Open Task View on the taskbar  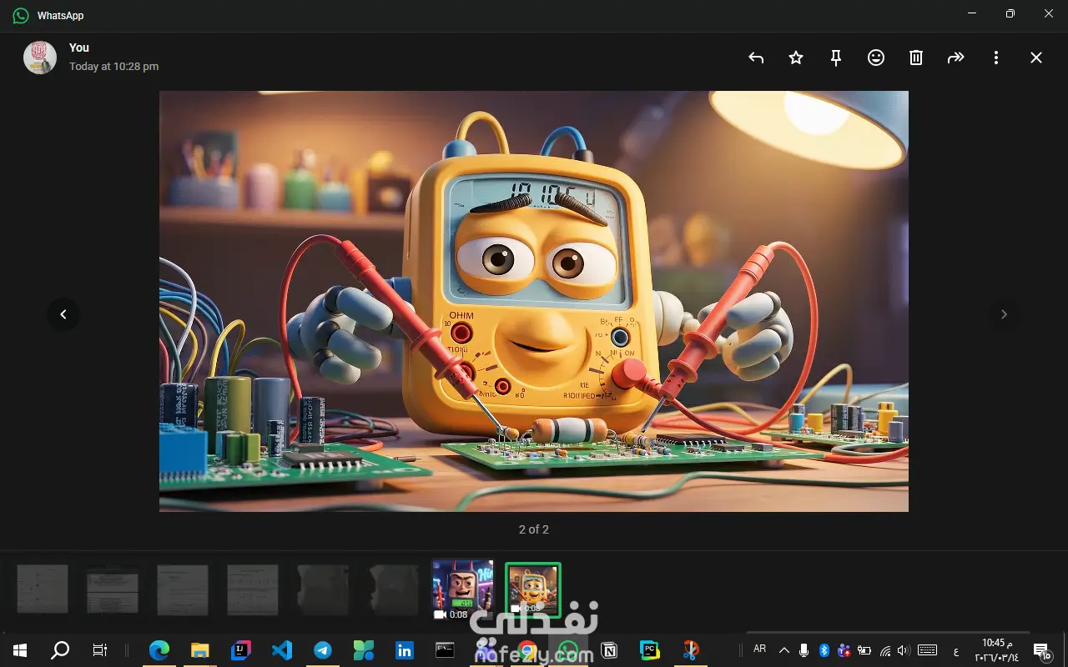100,650
